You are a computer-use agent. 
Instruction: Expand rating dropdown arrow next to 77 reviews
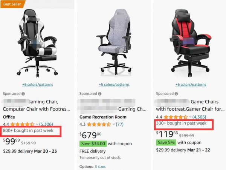point(114,124)
